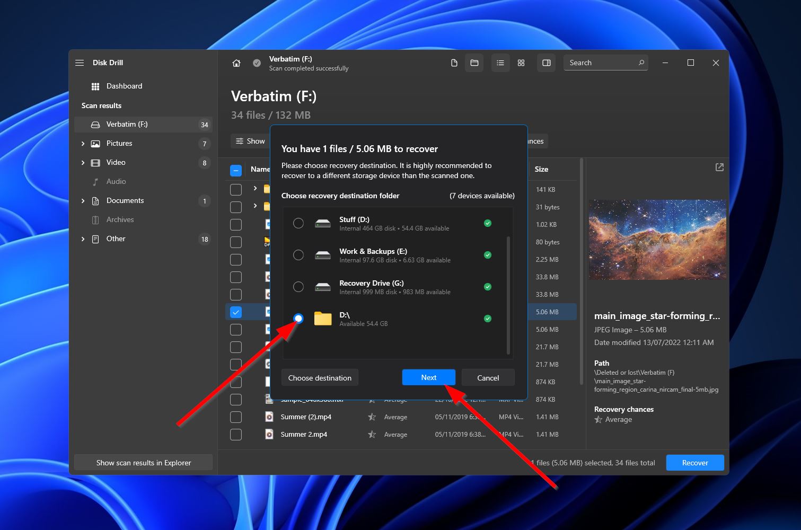801x530 pixels.
Task: Click the Cancel button
Action: tap(488, 378)
